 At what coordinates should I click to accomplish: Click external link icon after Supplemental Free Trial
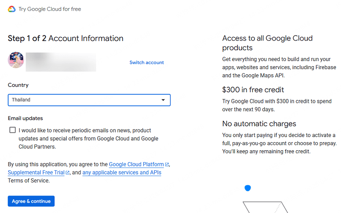68,173
